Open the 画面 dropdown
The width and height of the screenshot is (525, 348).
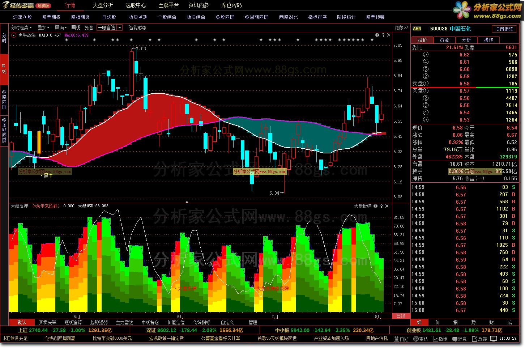pyautogui.click(x=61, y=27)
